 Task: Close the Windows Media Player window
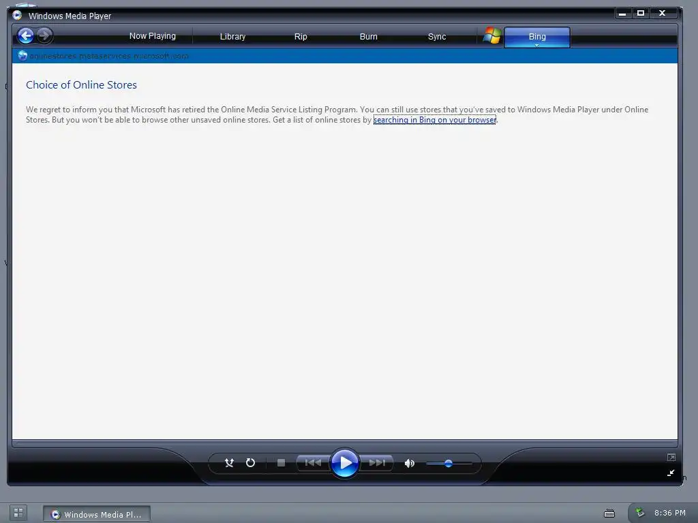tap(662, 14)
